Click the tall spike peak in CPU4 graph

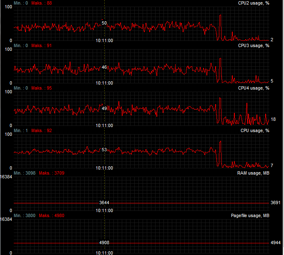[x=220, y=98]
